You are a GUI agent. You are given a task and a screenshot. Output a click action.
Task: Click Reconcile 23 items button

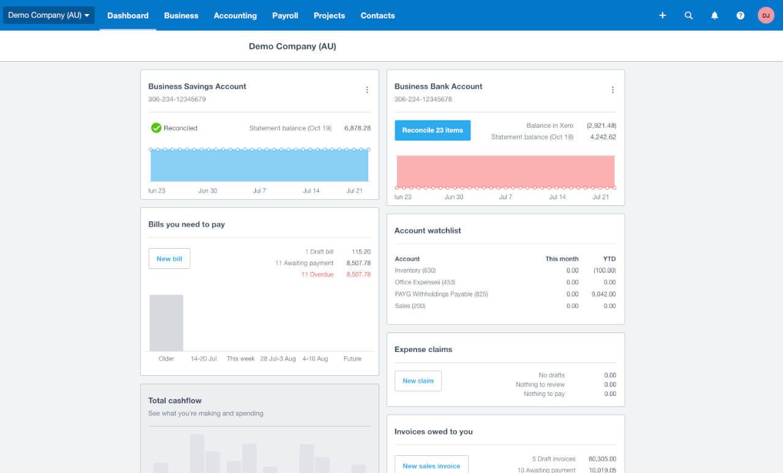click(x=432, y=130)
